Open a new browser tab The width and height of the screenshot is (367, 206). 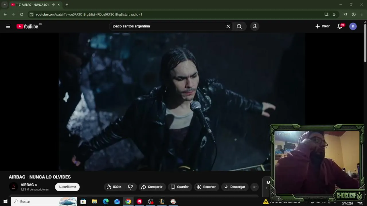click(67, 5)
